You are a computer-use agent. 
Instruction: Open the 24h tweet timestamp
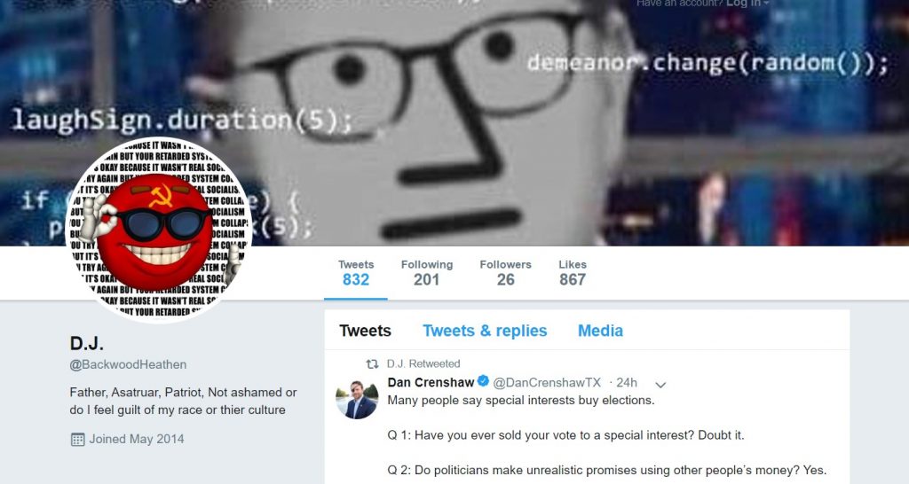627,383
